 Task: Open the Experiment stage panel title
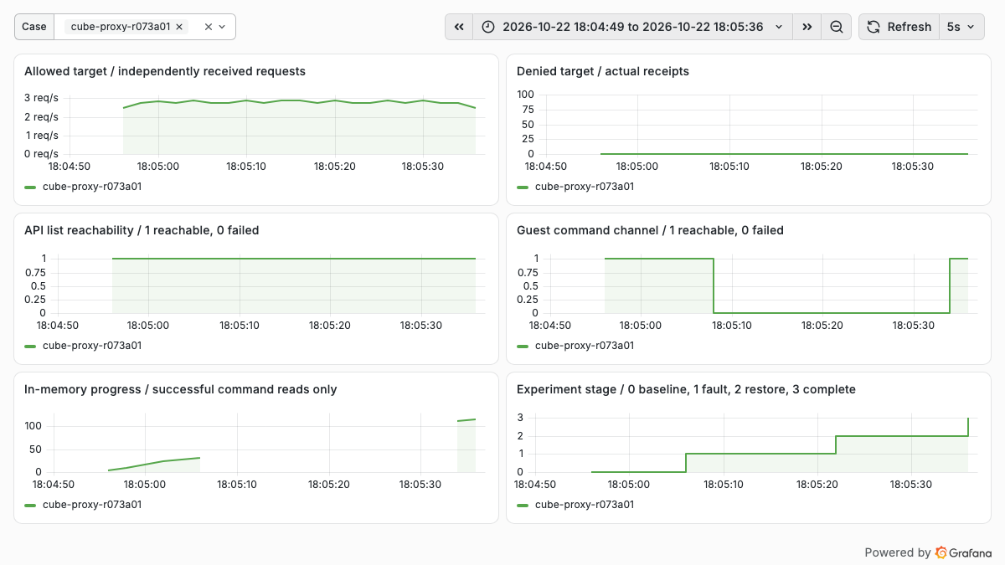[x=687, y=389]
